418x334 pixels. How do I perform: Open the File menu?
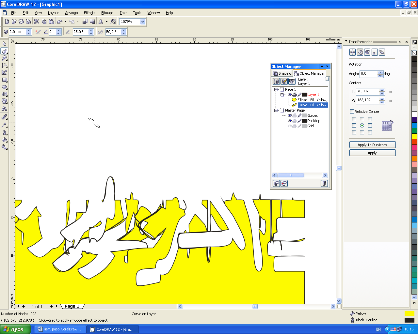(x=14, y=13)
